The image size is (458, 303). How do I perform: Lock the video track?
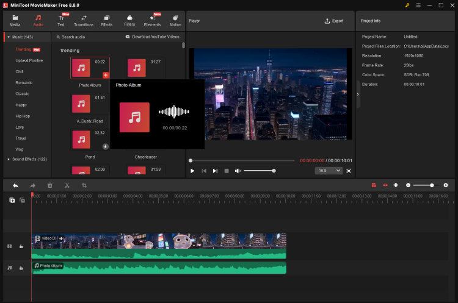pyautogui.click(x=21, y=246)
